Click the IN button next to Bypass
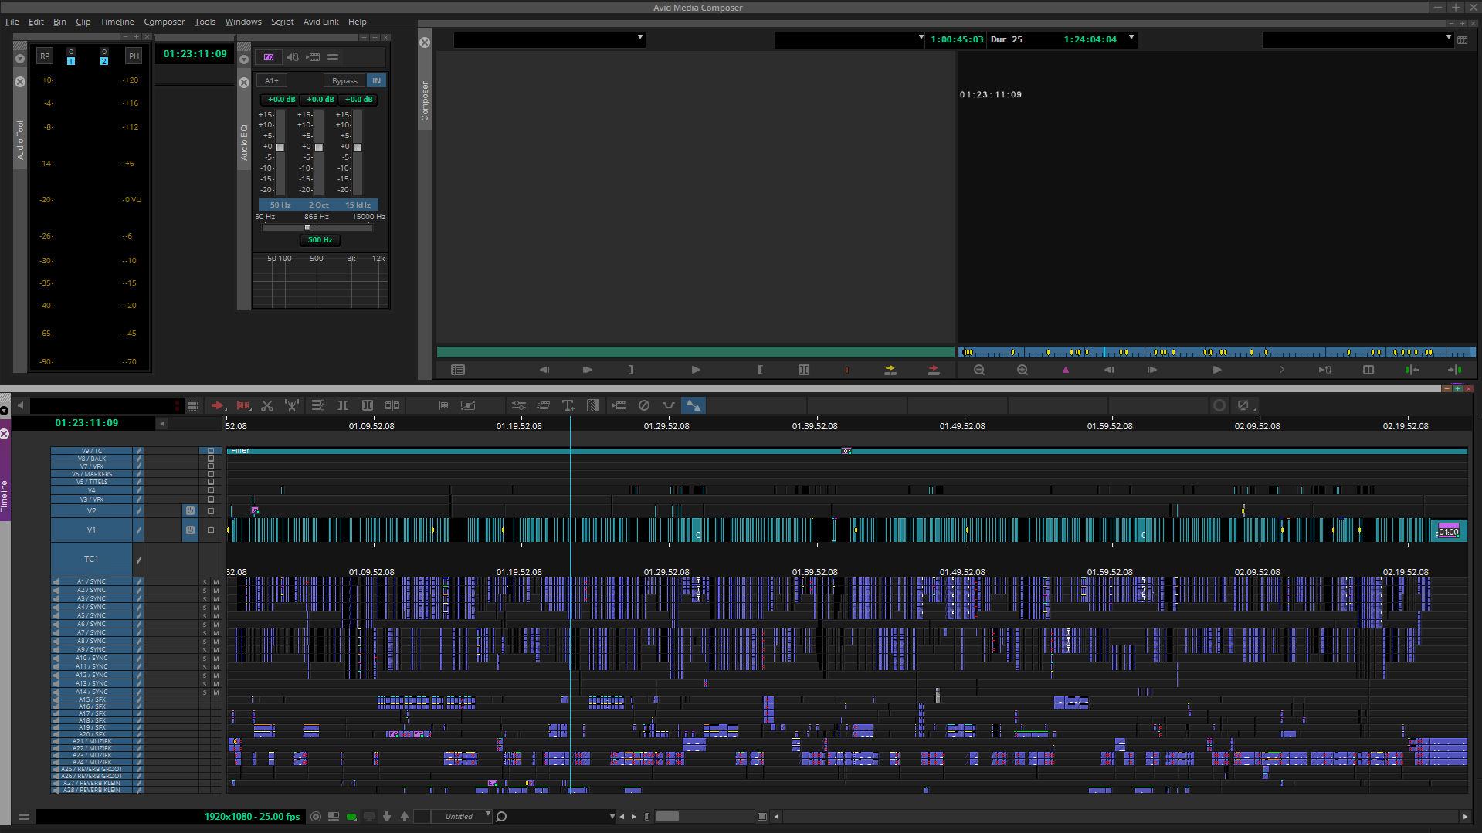This screenshot has height=833, width=1482. coord(376,80)
